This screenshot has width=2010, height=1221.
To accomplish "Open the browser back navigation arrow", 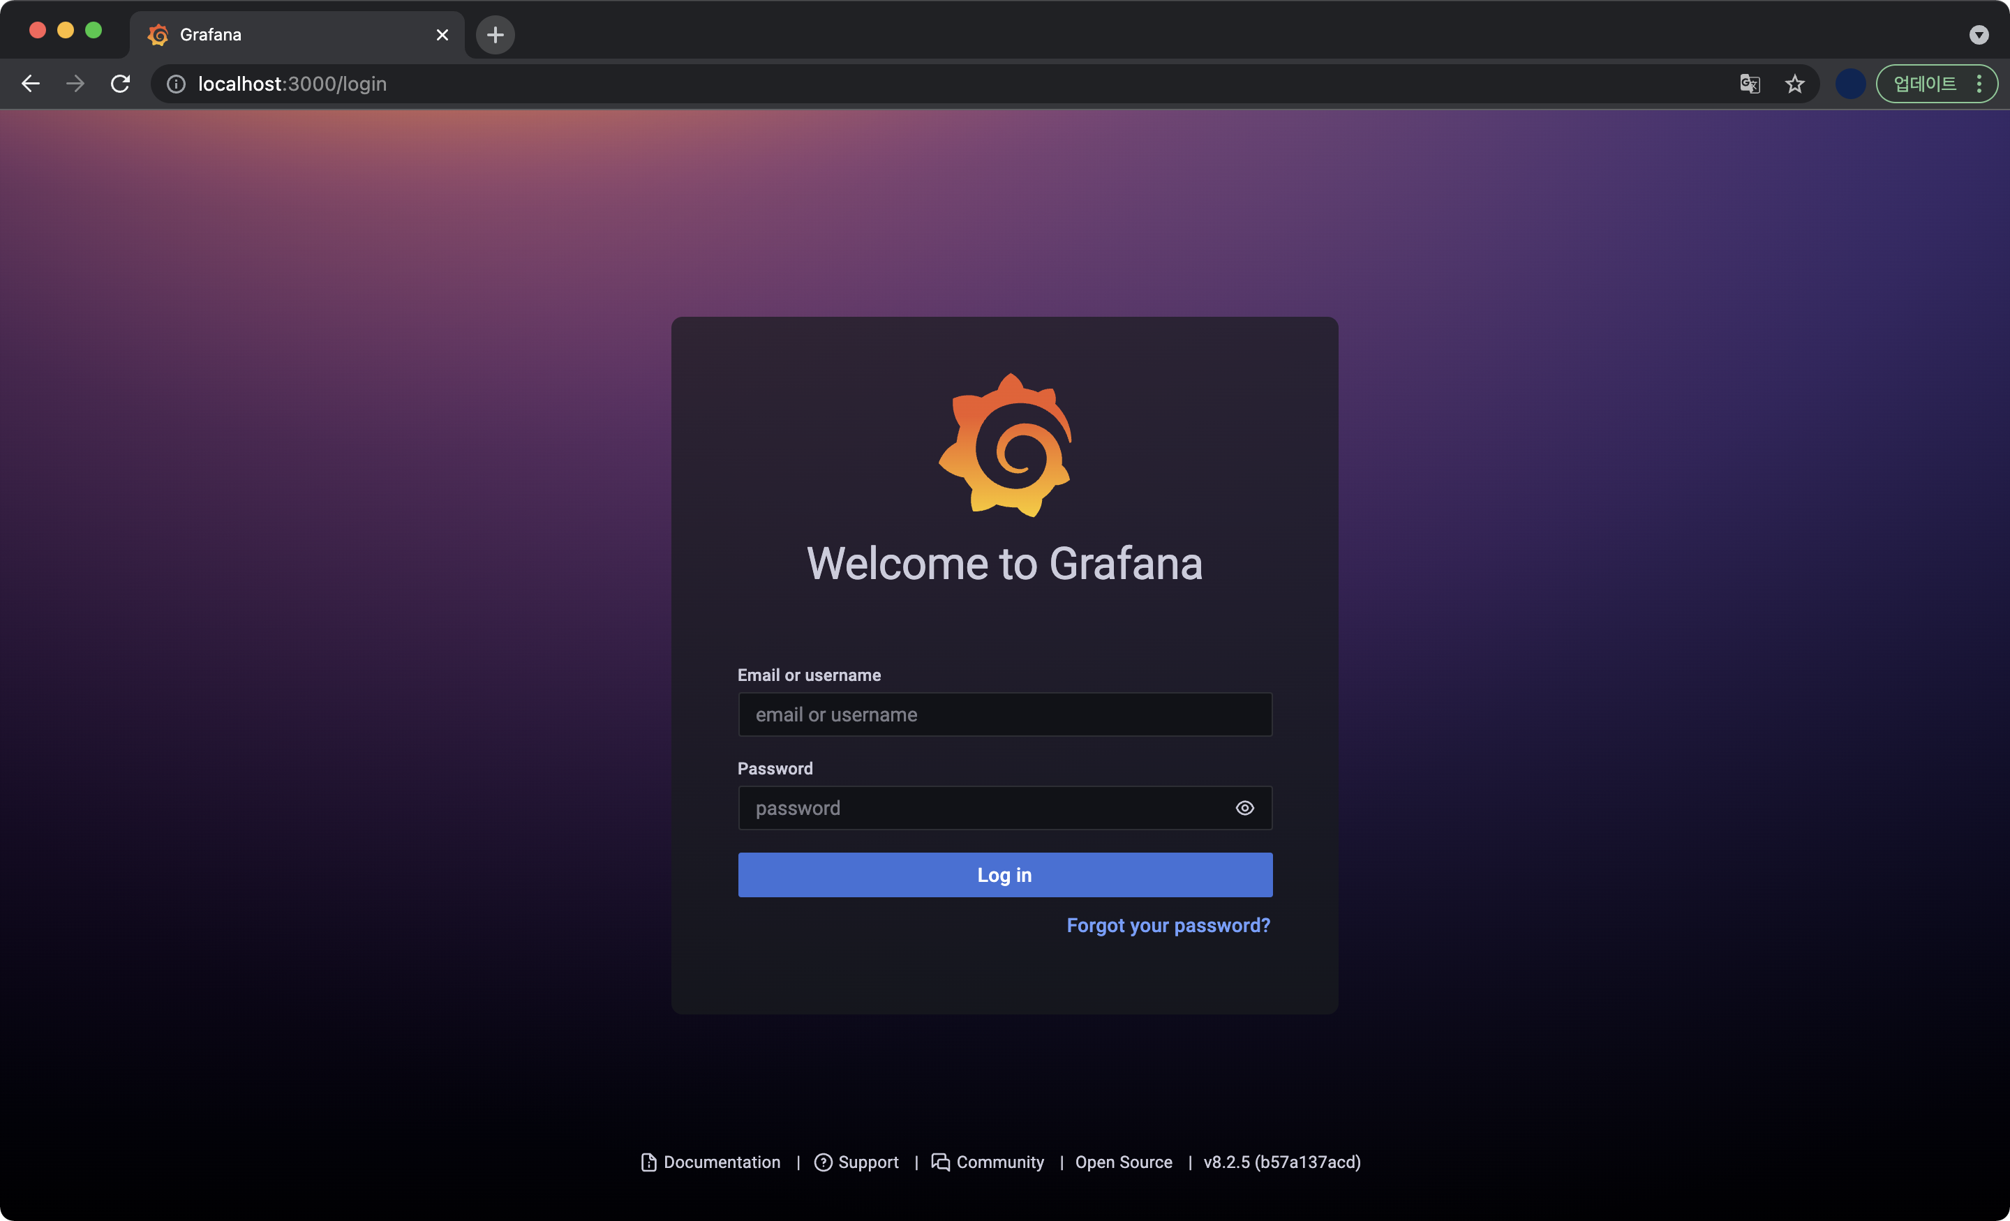I will pos(30,83).
